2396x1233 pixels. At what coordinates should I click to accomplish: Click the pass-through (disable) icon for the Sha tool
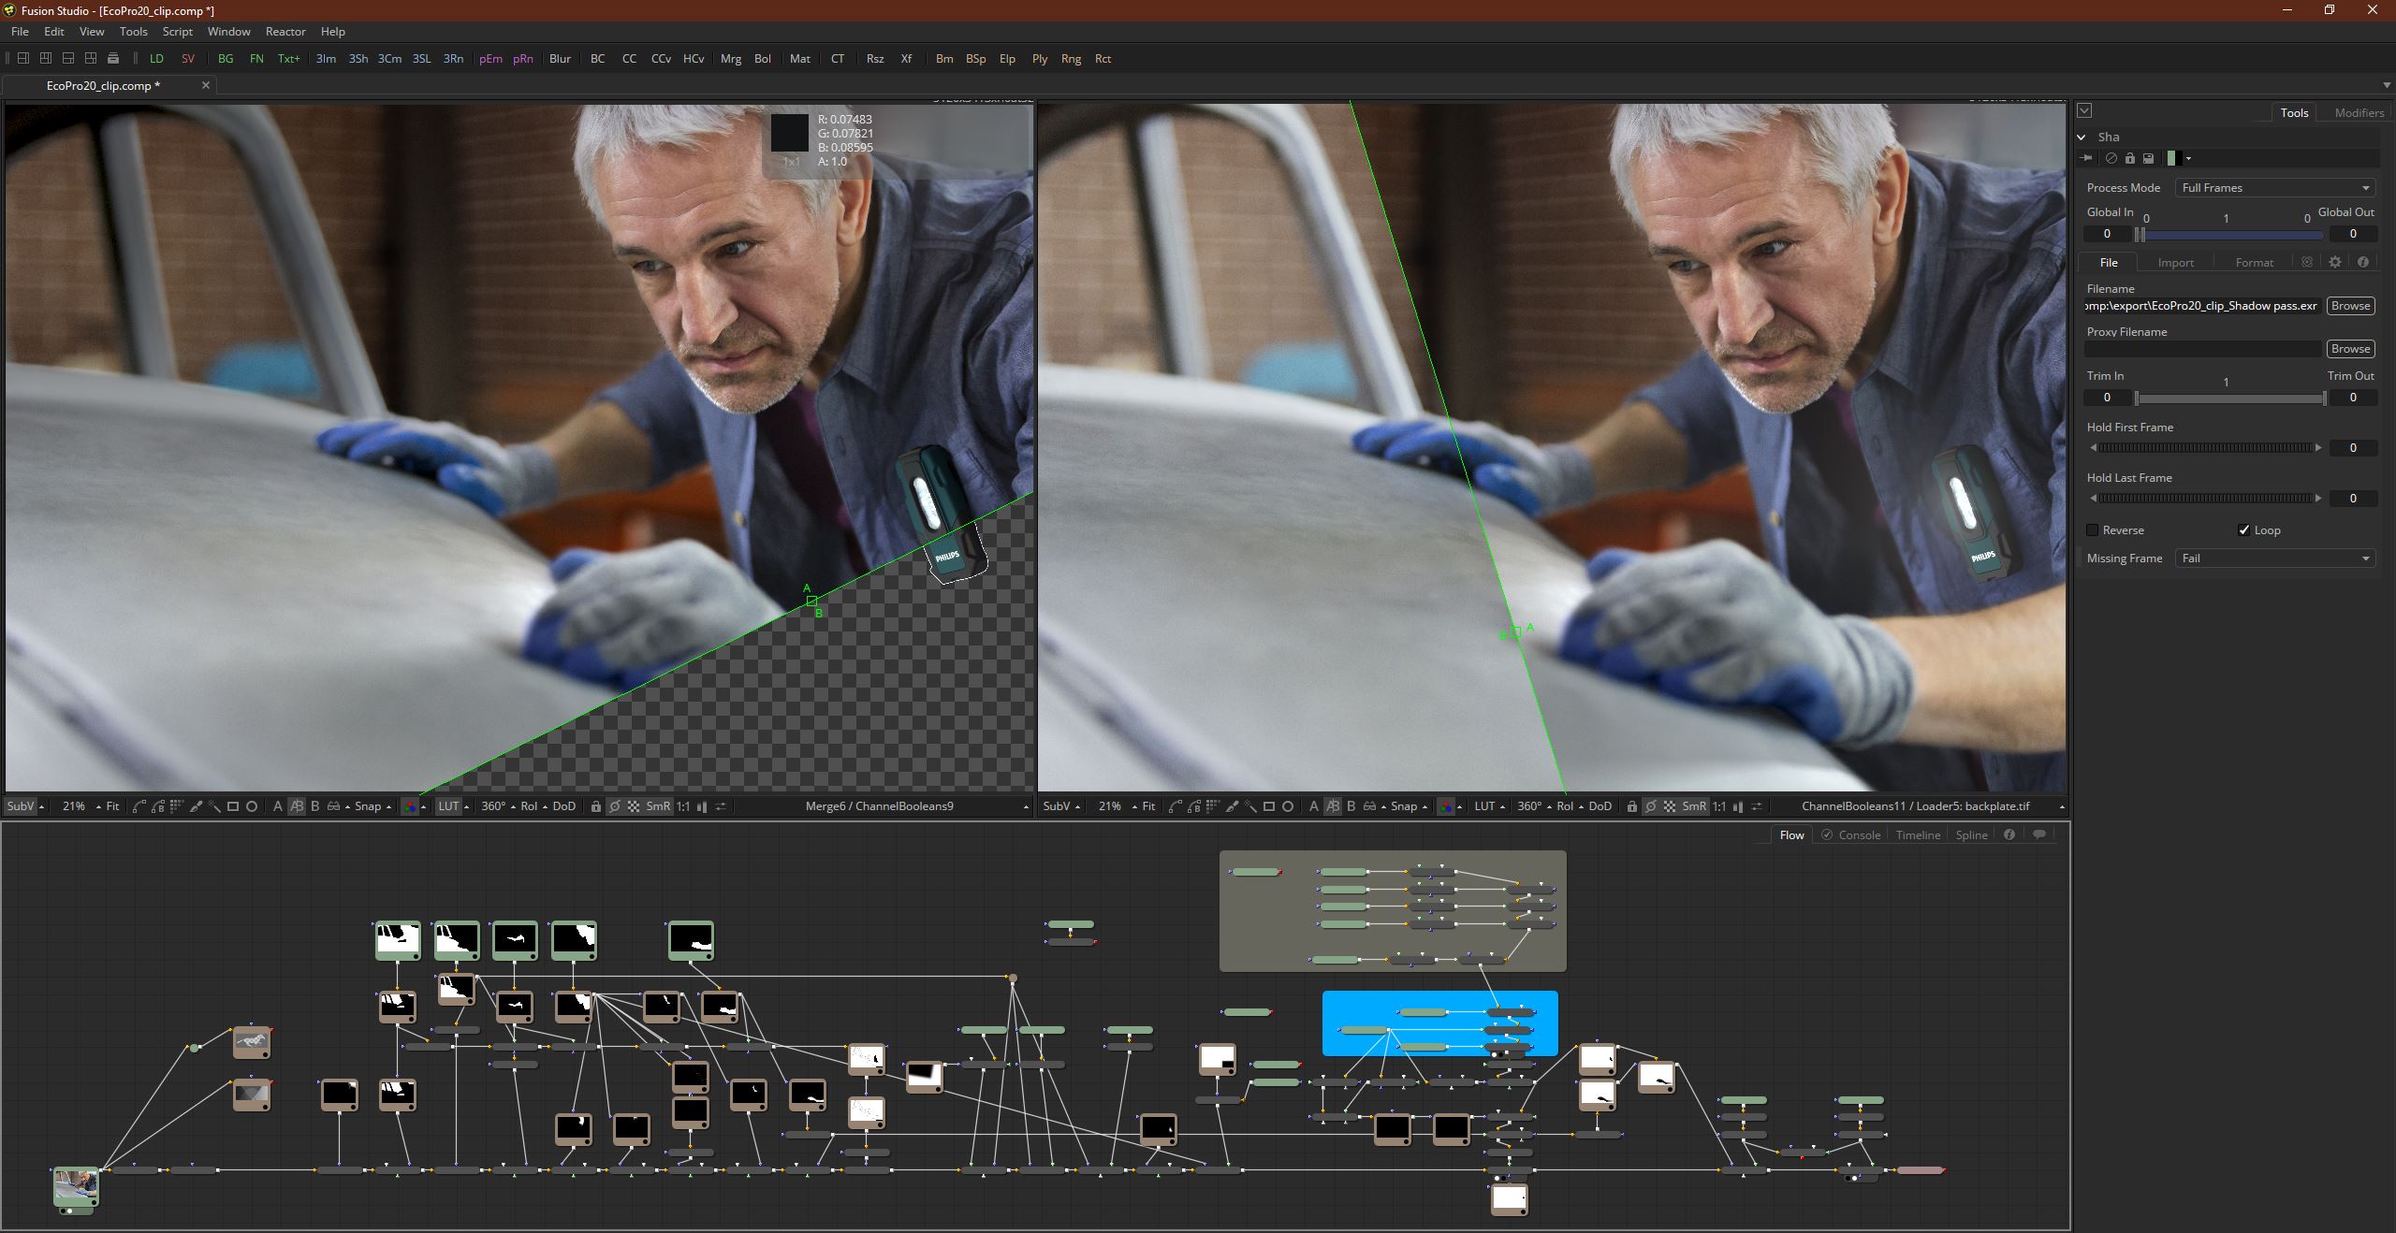[2111, 158]
